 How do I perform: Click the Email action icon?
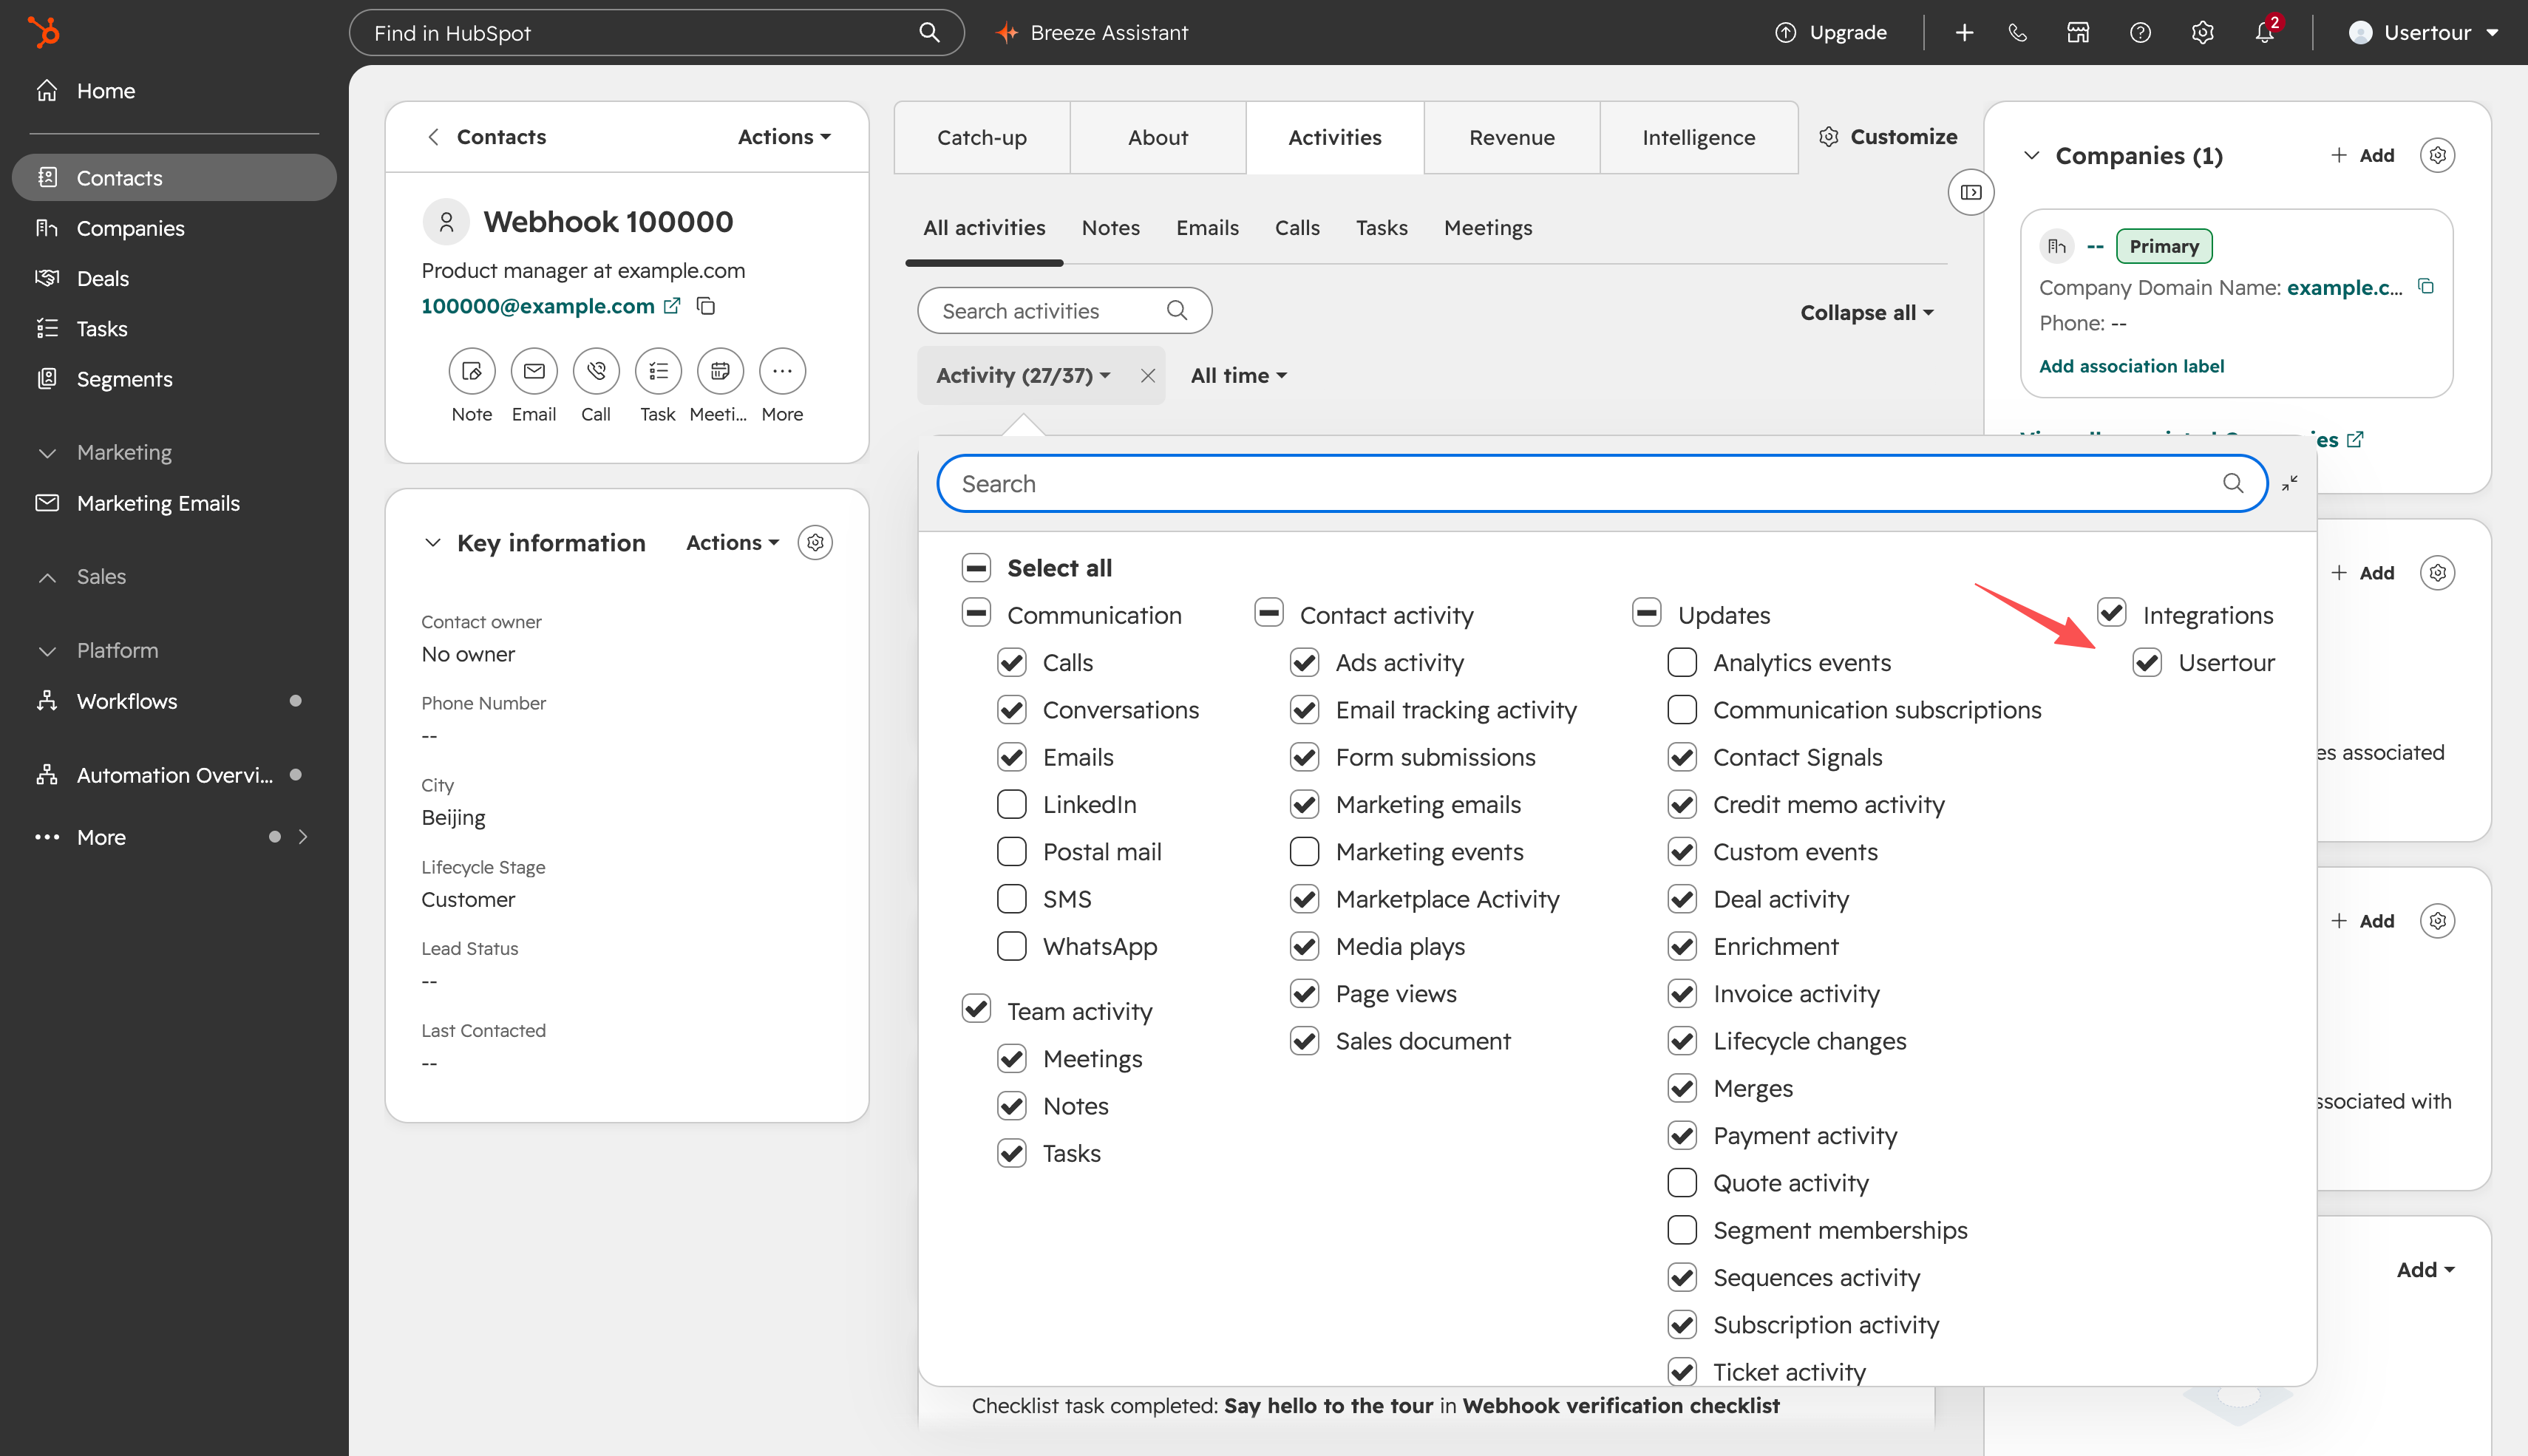534,371
